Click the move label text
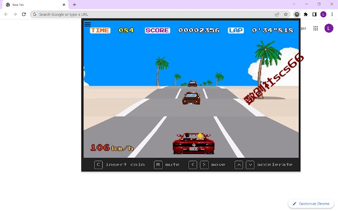Image resolution: width=338 pixels, height=211 pixels. (x=218, y=165)
